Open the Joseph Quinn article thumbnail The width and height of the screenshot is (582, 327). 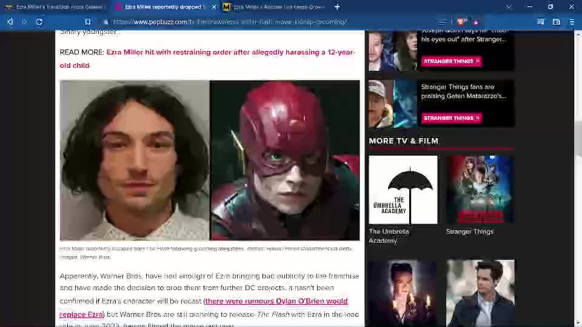tap(393, 51)
